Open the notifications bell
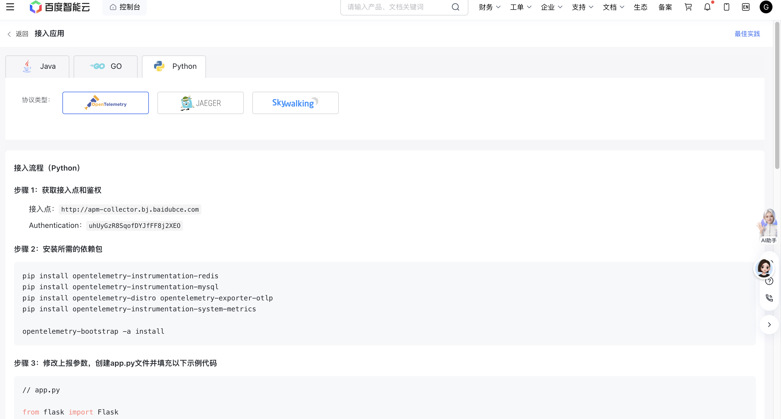 point(707,7)
